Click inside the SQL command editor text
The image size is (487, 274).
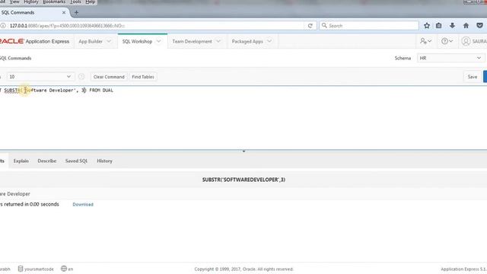[57, 91]
